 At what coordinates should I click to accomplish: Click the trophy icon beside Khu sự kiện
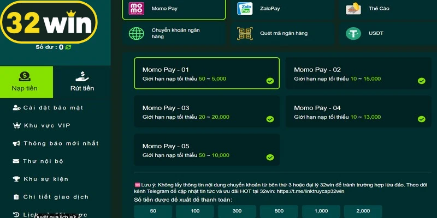tap(16, 179)
